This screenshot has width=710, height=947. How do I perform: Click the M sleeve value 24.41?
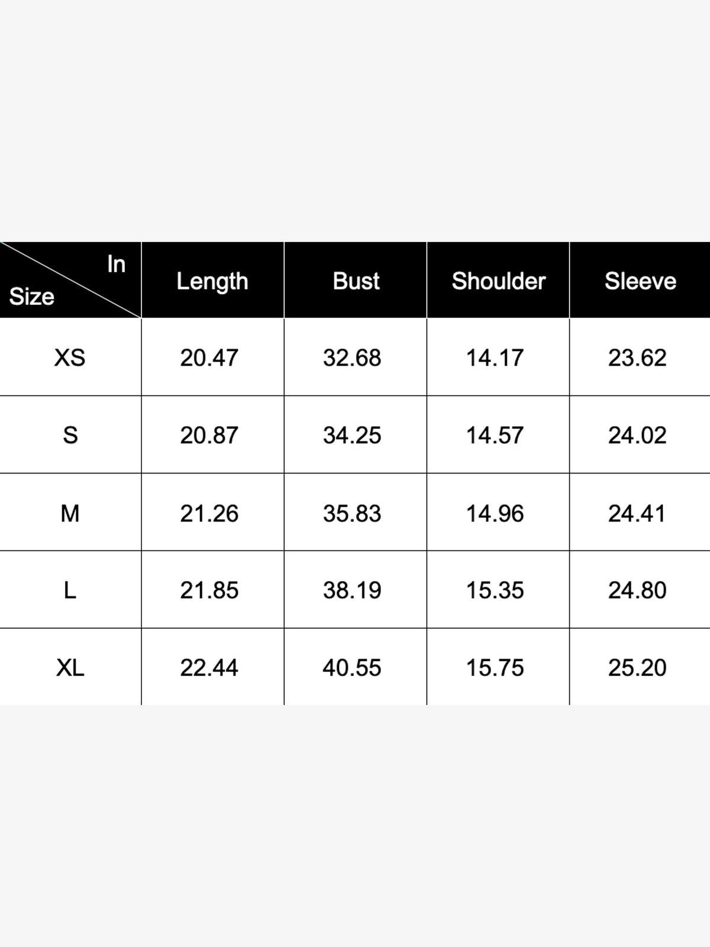637,513
